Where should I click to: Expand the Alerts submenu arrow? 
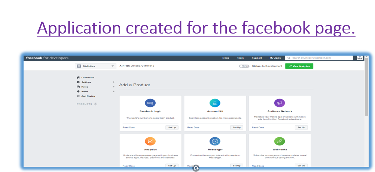(114, 91)
